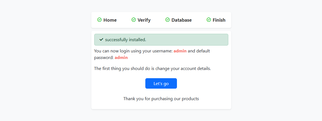Click the red admin password text
The height and width of the screenshot is (121, 322).
[x=121, y=58]
